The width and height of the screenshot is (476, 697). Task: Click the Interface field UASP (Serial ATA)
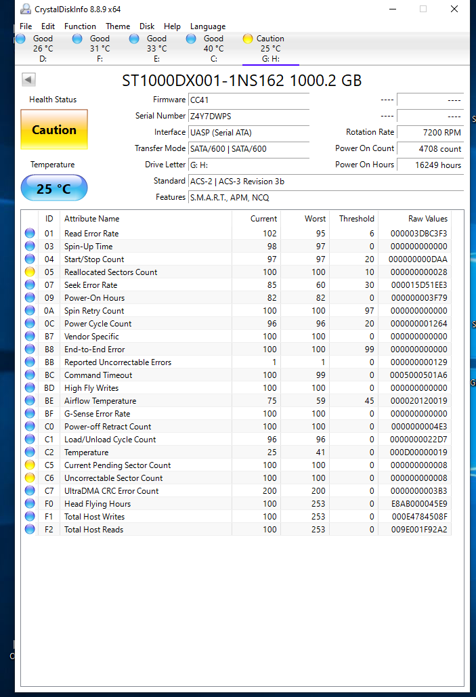point(248,133)
